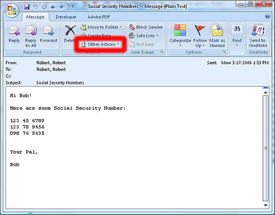Screen dimensions: 275x215
Task: Open Customize Quick Access Toolbar dropdown
Action: coord(73,7)
